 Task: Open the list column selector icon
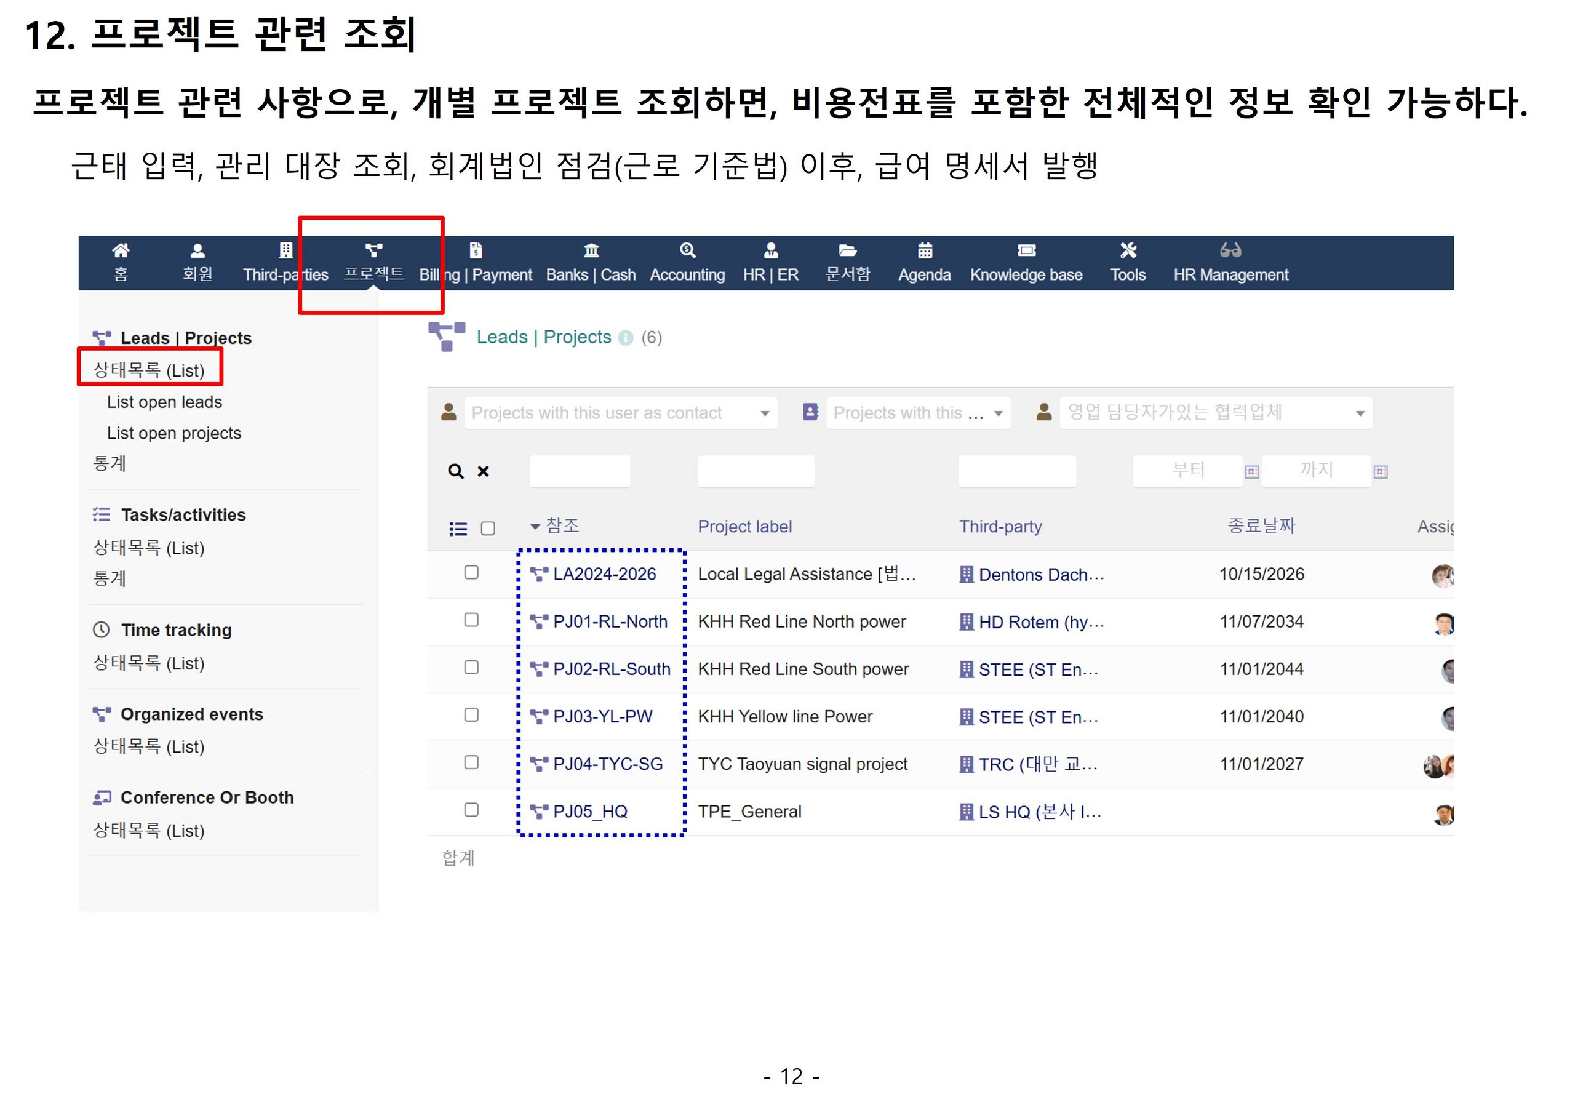(x=458, y=529)
